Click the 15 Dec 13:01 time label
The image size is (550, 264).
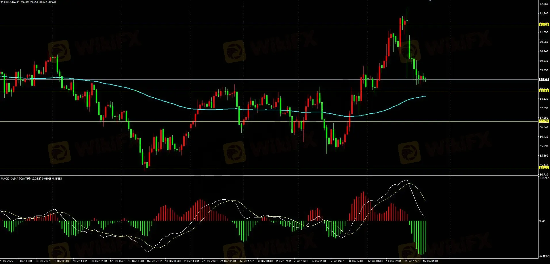pyautogui.click(x=136, y=261)
